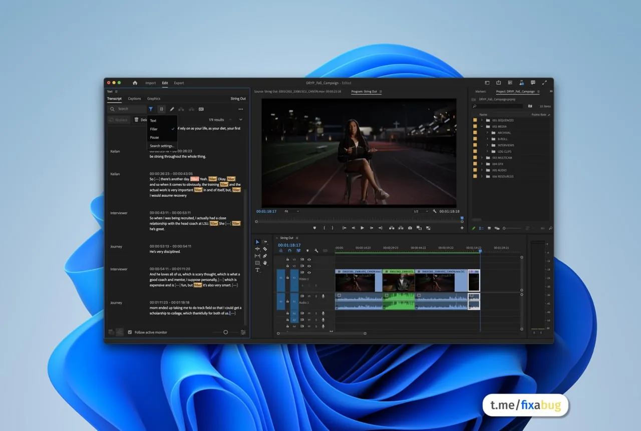Enable voice-over record on Audio 1
The image size is (641, 431).
coord(323,296)
